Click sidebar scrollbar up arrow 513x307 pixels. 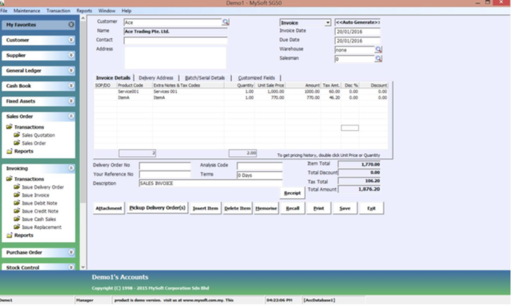pyautogui.click(x=83, y=18)
